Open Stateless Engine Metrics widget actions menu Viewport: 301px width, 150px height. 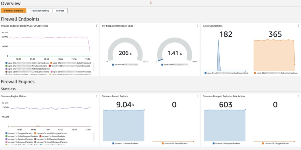pyautogui.click(x=96, y=96)
